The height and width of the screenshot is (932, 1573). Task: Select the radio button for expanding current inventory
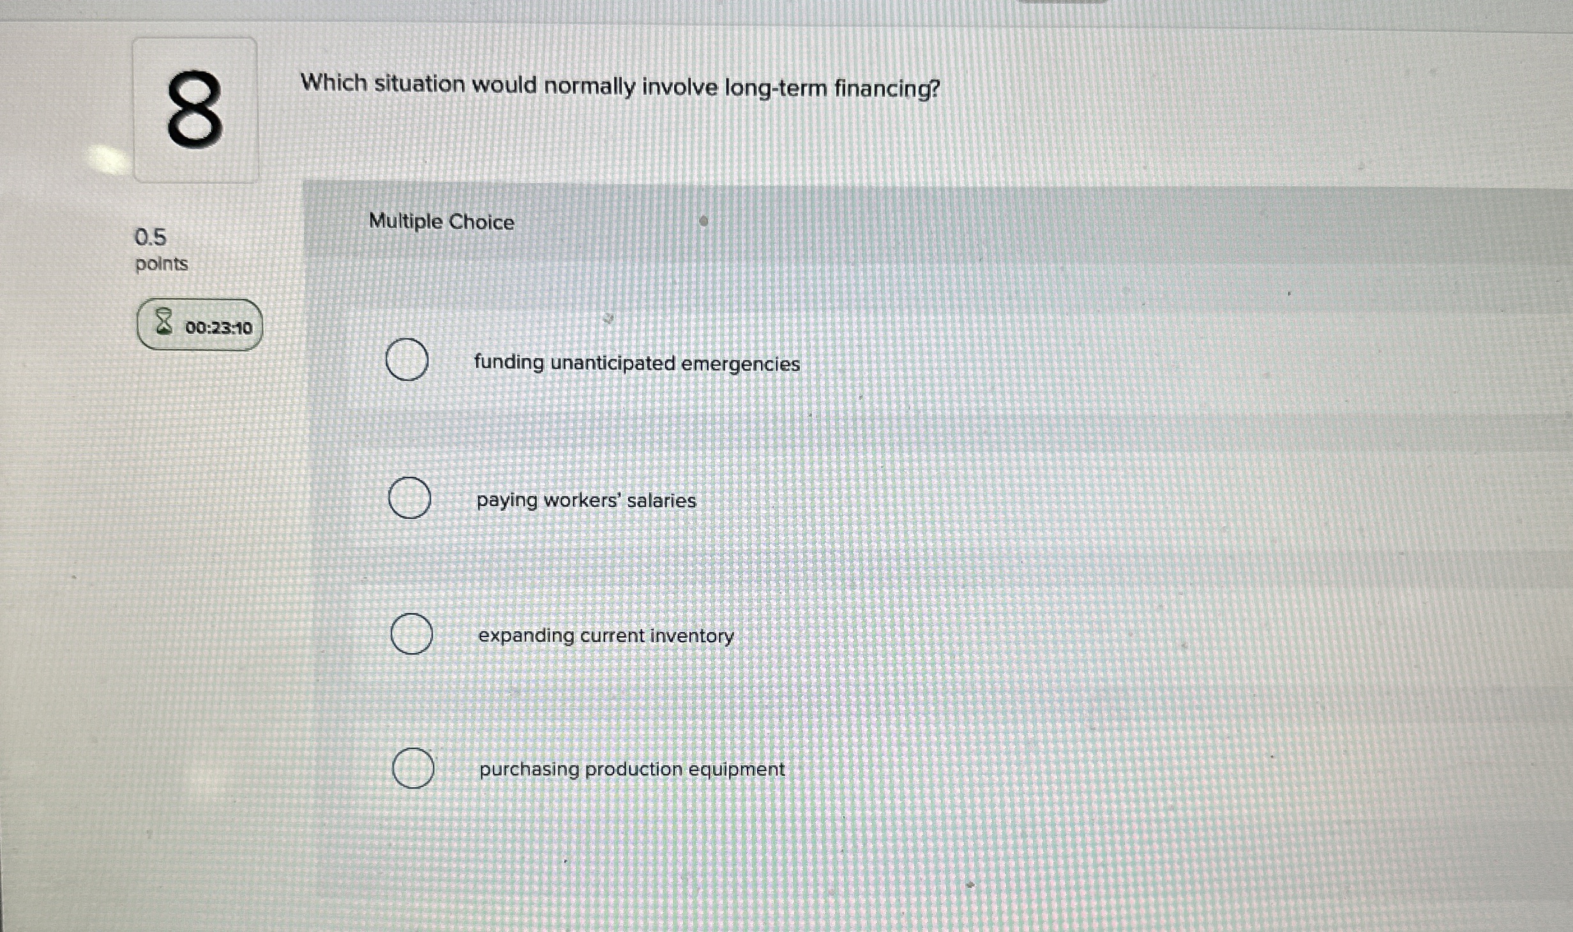coord(412,634)
